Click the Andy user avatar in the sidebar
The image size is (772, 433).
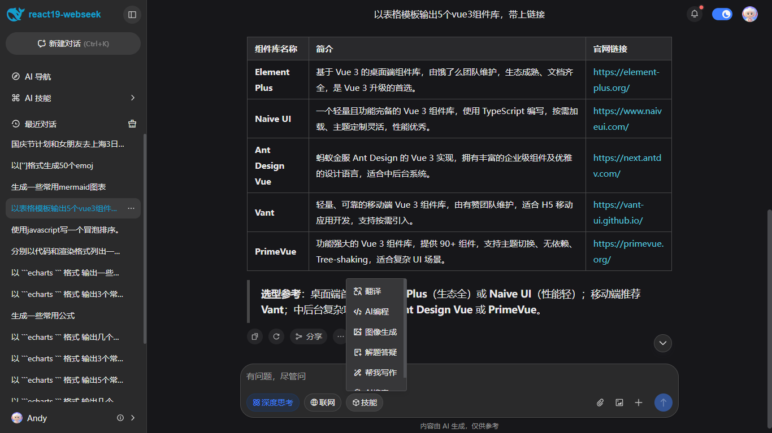pyautogui.click(x=18, y=418)
